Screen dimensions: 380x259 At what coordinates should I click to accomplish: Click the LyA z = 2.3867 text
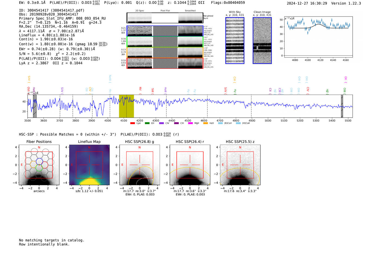tap(34, 63)
